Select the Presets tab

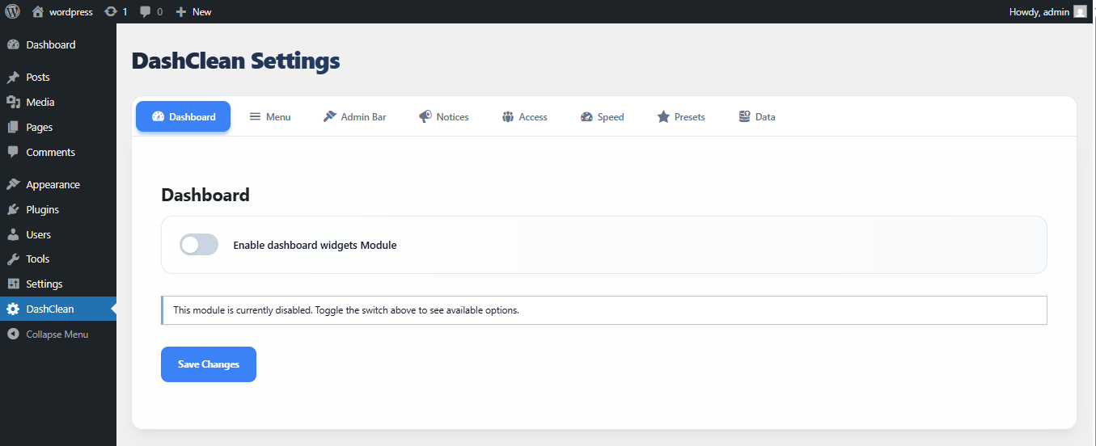coord(680,117)
